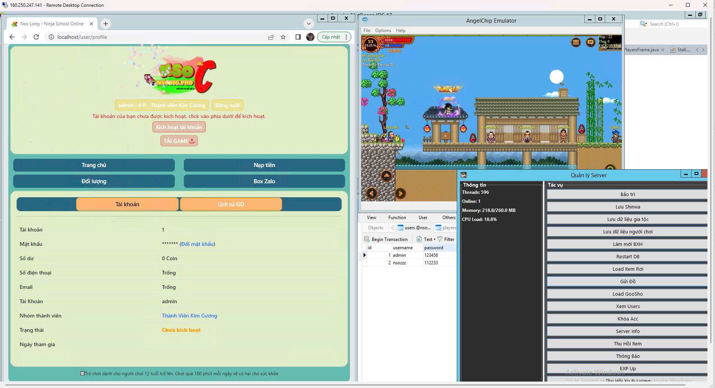The width and height of the screenshot is (715, 388).
Task: Open the Box Zalo link button
Action: pyautogui.click(x=264, y=181)
